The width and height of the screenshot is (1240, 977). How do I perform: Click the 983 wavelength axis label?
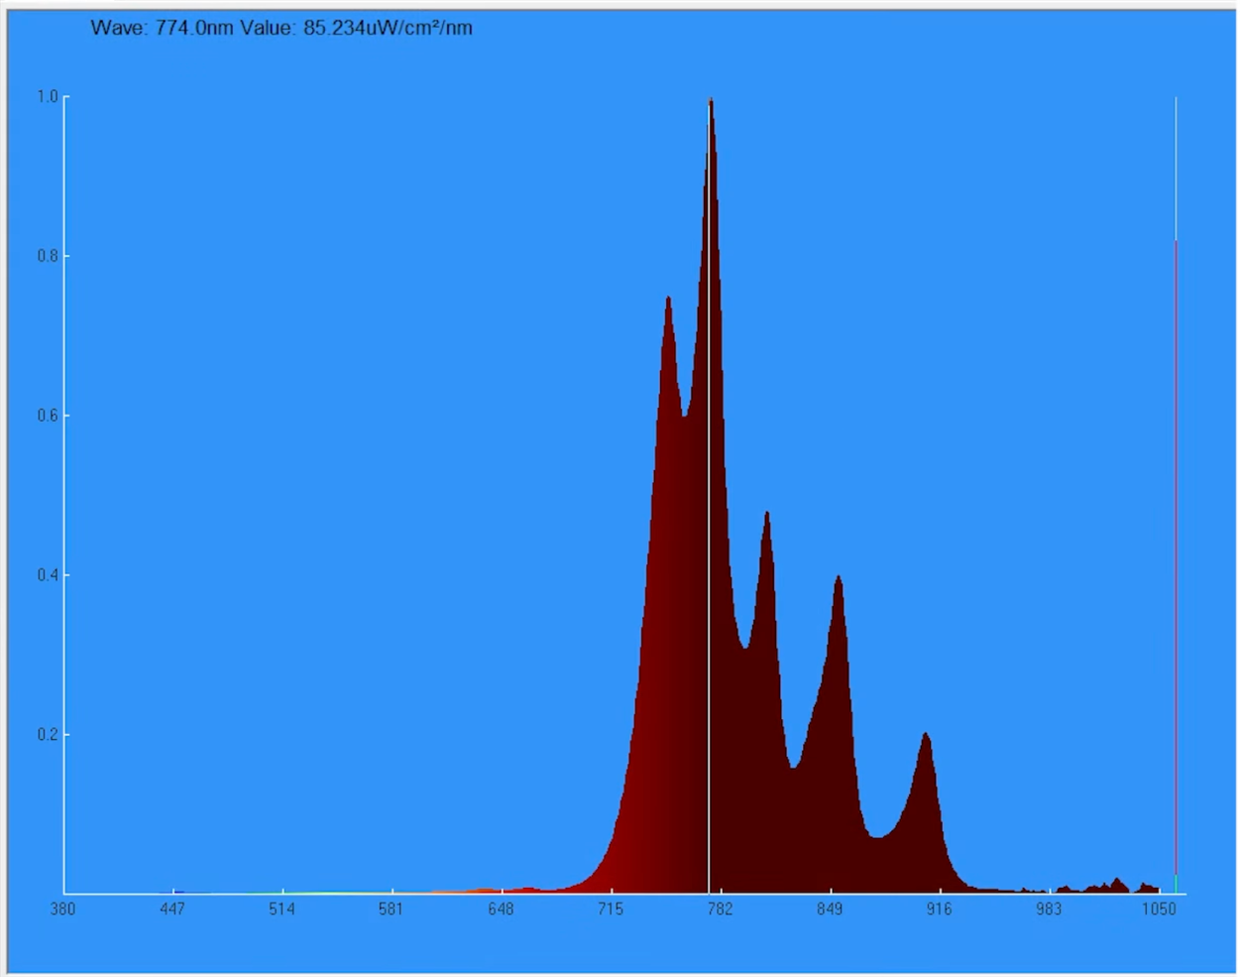[x=1049, y=909]
